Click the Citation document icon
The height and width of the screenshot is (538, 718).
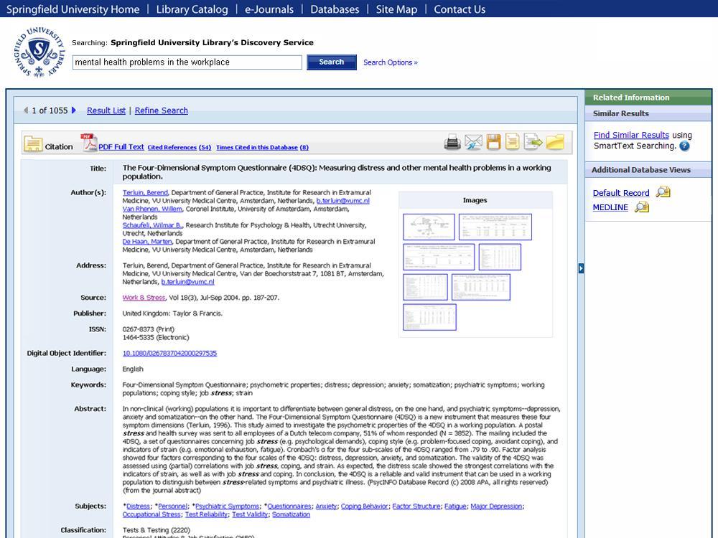[x=33, y=143]
